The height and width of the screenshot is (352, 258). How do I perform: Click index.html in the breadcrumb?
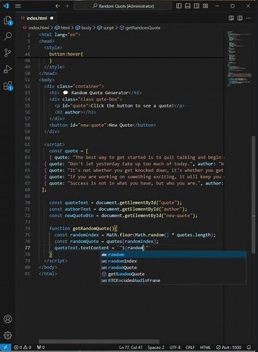click(38, 28)
